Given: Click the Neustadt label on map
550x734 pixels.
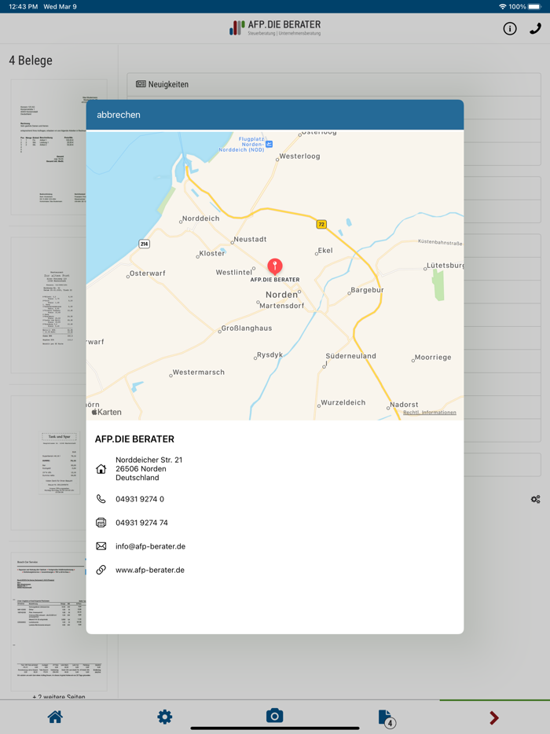Looking at the screenshot, I should pos(250,239).
